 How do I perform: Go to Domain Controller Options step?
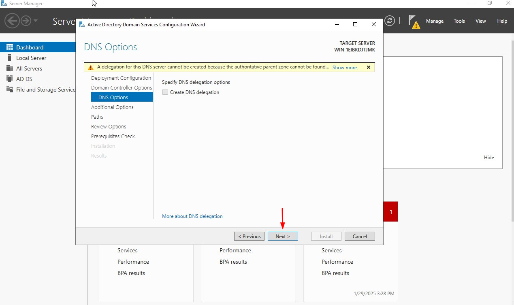pos(122,87)
